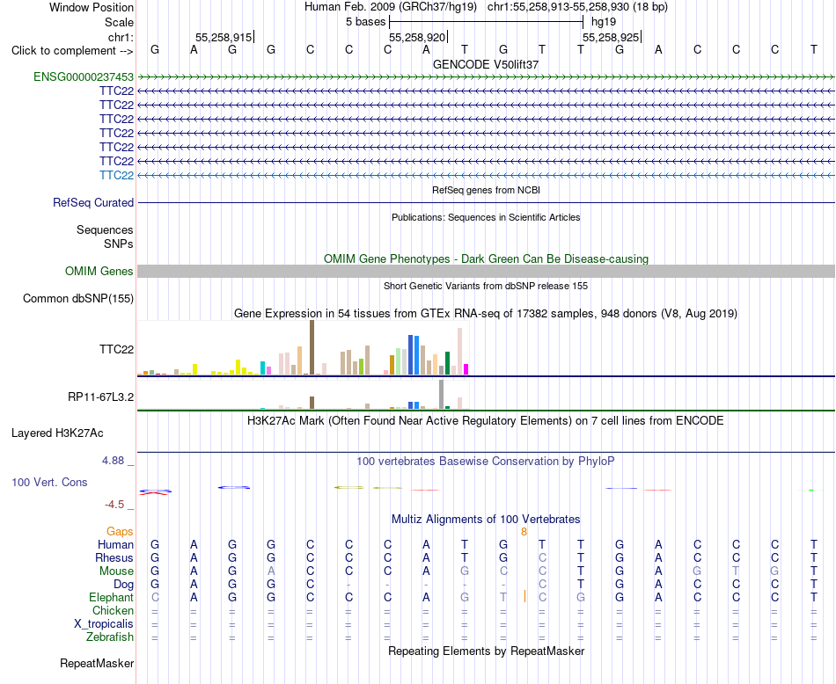Click the chr1: ruler label
The height and width of the screenshot is (684, 836).
(121, 37)
